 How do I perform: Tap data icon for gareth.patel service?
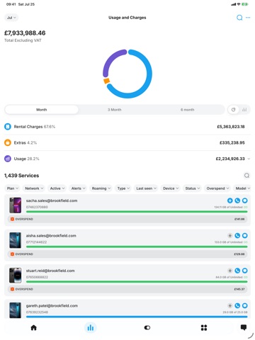click(229, 305)
